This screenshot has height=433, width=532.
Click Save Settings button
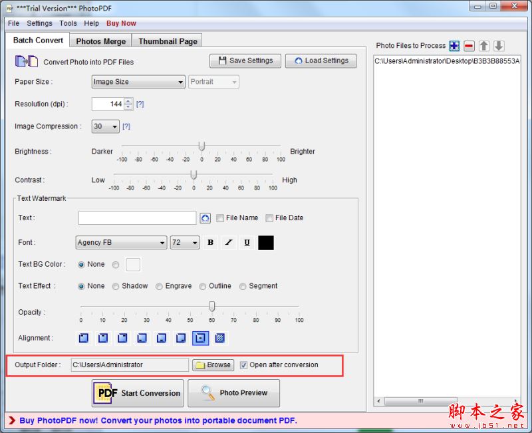click(x=245, y=61)
